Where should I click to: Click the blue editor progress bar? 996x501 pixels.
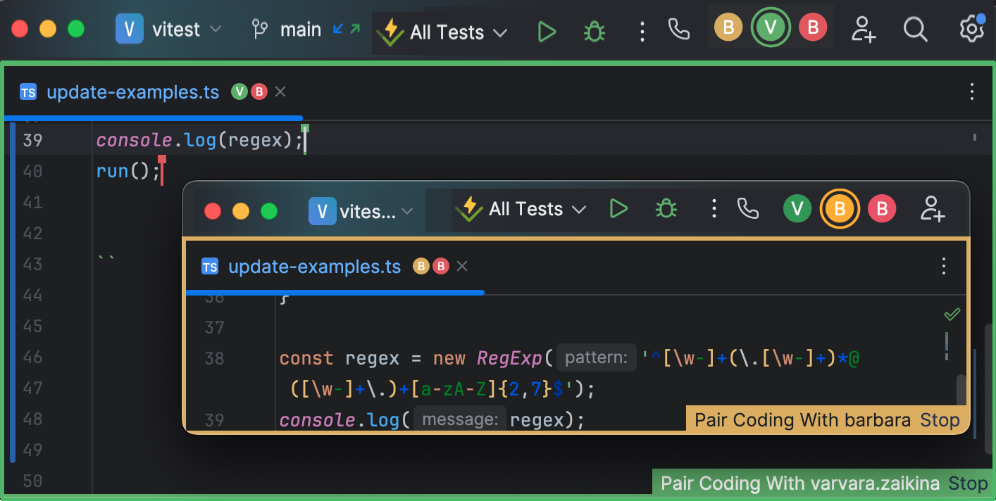tap(151, 118)
